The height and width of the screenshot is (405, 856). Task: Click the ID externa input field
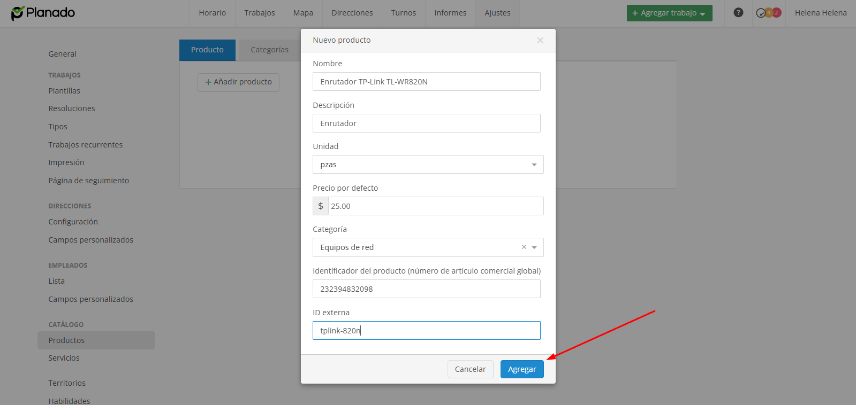(x=427, y=331)
